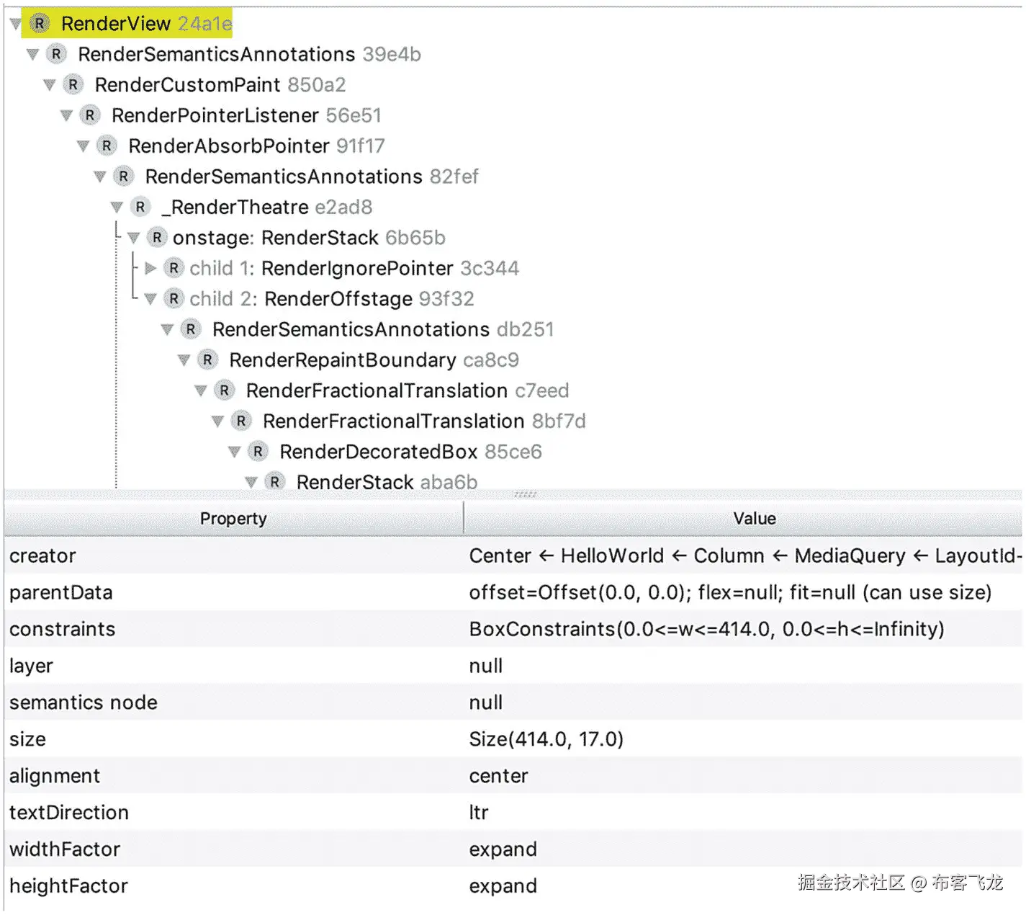
Task: Click the creator value starting with Center
Action: [x=745, y=555]
